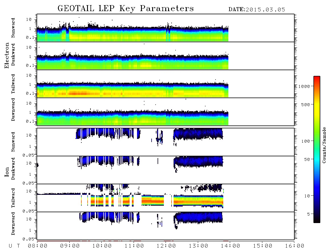Click the 0.05 tick of Ion Dawnward axis
326x251 pixels.
tap(28, 239)
